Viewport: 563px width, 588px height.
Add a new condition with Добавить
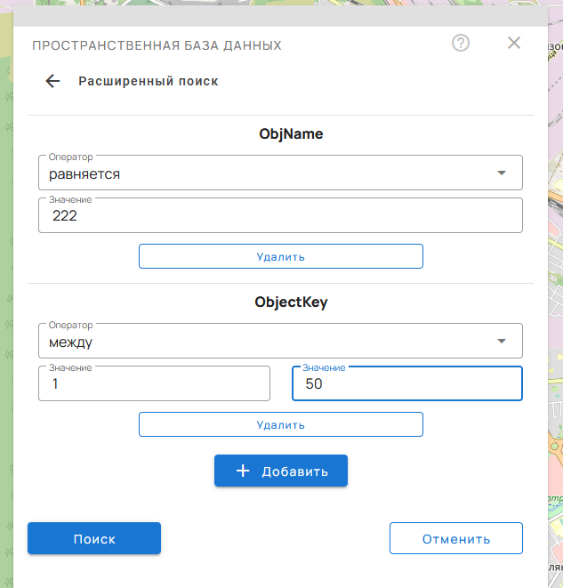click(281, 471)
